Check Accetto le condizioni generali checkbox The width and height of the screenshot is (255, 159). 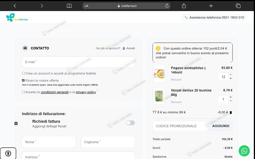[23, 92]
